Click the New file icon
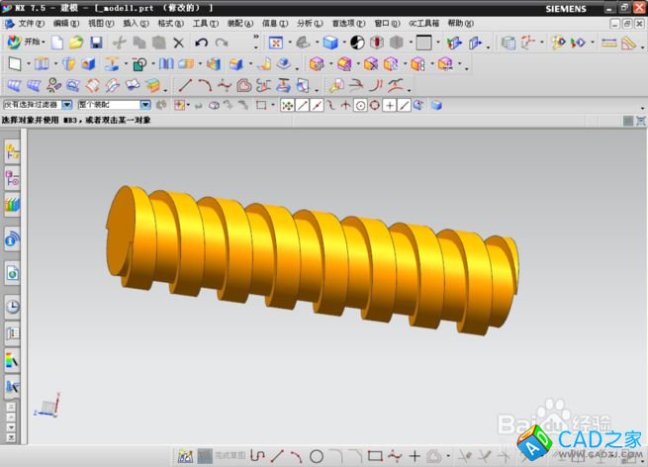The height and width of the screenshot is (467, 648). (57, 43)
